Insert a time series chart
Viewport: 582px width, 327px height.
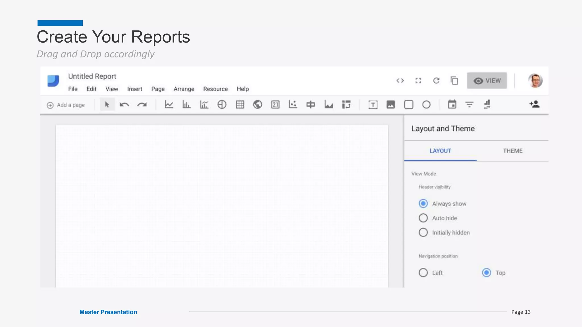(x=169, y=104)
